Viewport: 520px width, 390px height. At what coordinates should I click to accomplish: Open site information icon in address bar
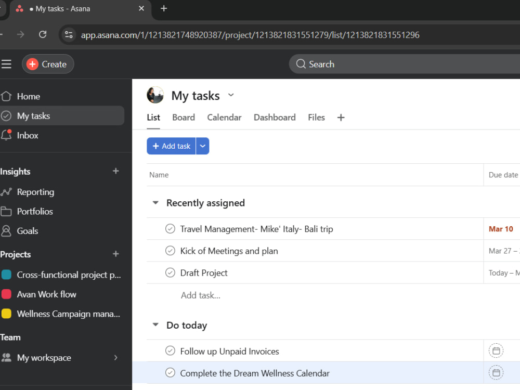point(69,35)
